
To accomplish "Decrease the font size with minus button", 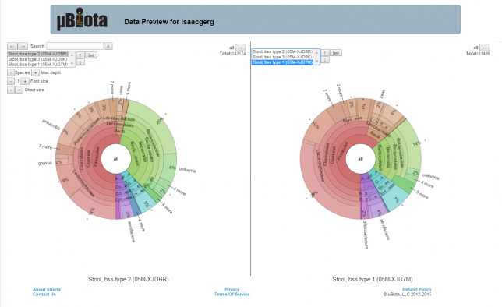I will point(11,81).
